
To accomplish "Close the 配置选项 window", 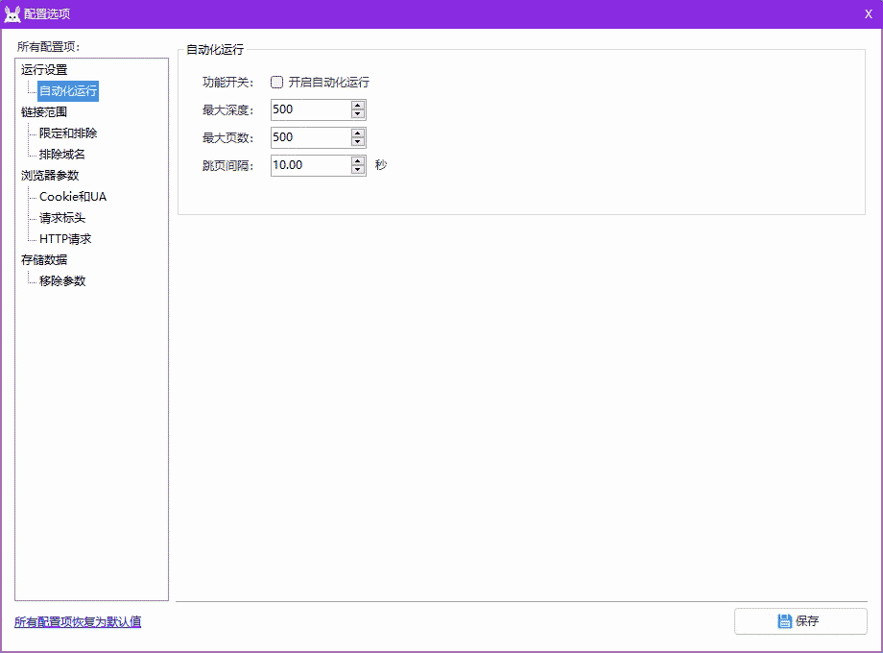I will coord(868,14).
